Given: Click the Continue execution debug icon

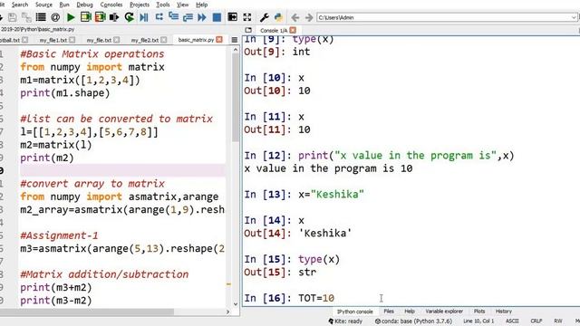Looking at the screenshot, I should pyautogui.click(x=202, y=17).
